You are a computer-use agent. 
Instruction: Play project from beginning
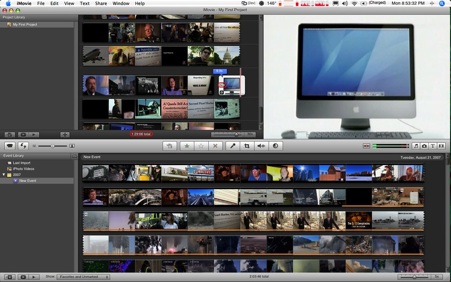pyautogui.click(x=34, y=134)
